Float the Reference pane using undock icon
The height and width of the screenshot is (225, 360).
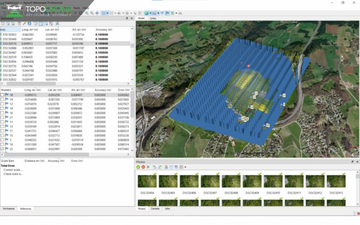click(128, 18)
